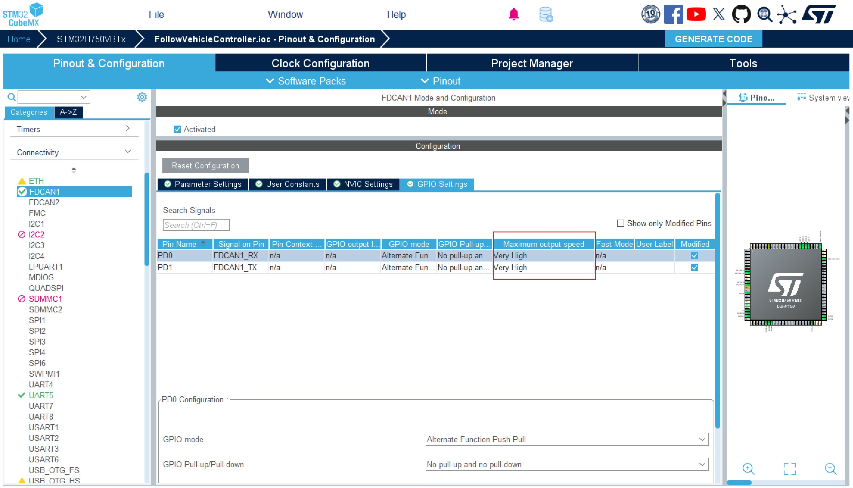Screen dimensions: 853x488
Task: Click the GPIO table vertical scrollbar
Action: tap(717, 311)
